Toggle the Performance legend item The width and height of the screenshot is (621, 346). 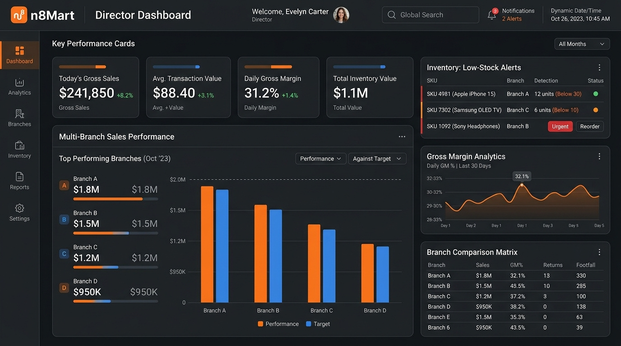(x=278, y=324)
